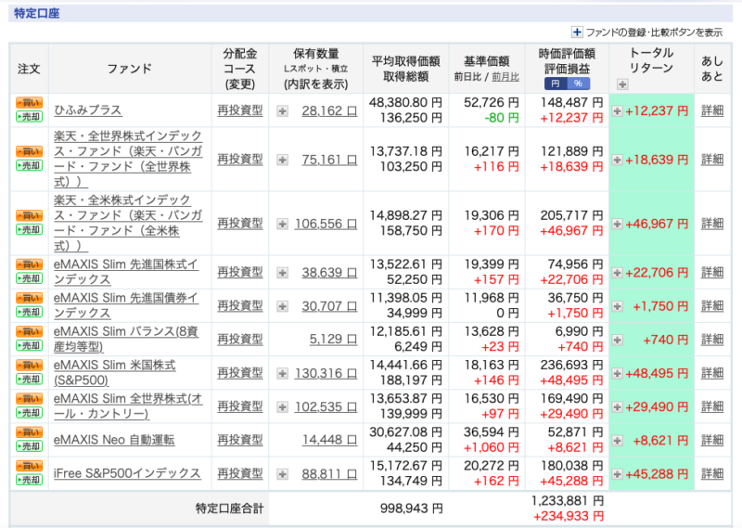
Task: Switch valuation display to 円
Action: click(556, 84)
